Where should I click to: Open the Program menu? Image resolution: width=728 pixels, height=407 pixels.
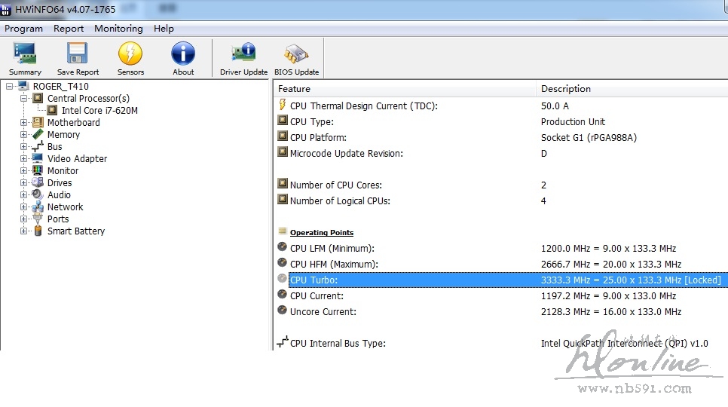(x=24, y=29)
